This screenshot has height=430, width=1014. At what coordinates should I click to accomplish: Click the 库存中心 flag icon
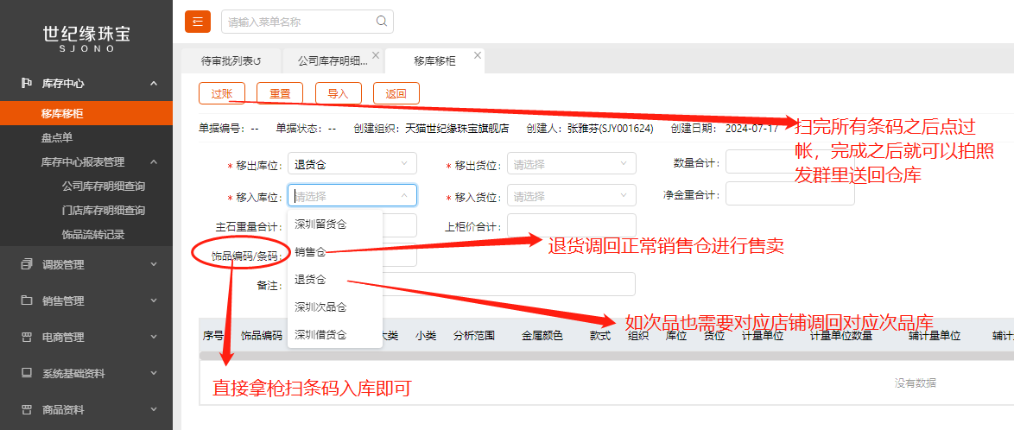[27, 83]
